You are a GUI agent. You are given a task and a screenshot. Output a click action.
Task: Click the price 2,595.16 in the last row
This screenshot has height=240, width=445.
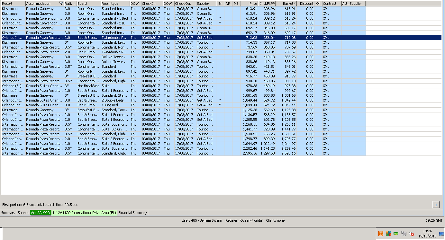coord(250,153)
